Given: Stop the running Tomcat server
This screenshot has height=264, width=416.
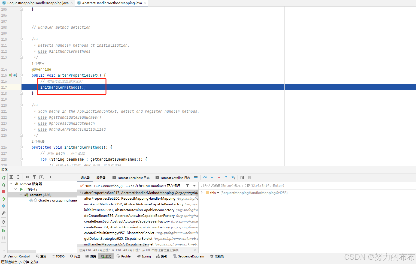Looking at the screenshot, I should pos(4,192).
